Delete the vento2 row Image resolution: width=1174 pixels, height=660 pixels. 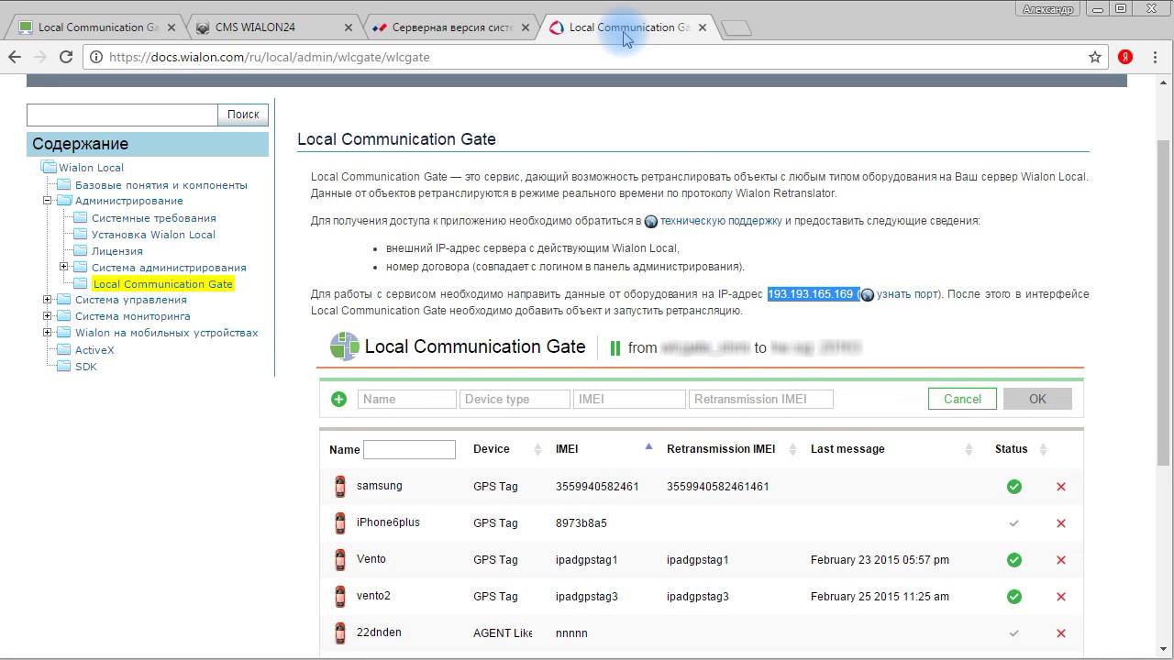point(1061,597)
